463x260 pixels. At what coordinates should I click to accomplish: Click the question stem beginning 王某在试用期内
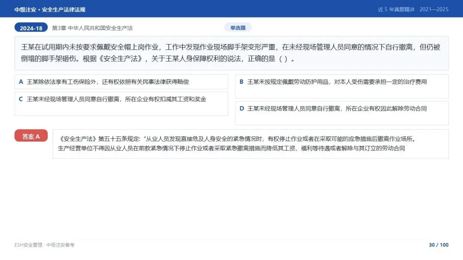tap(231, 53)
